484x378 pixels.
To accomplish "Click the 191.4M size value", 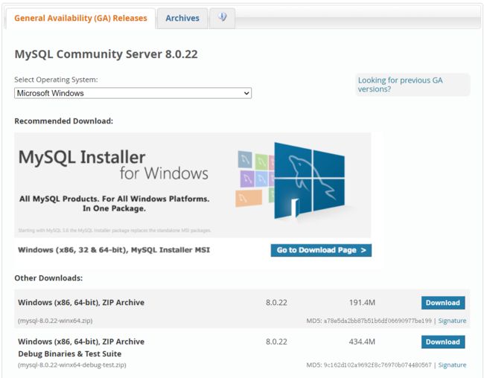I will [362, 303].
